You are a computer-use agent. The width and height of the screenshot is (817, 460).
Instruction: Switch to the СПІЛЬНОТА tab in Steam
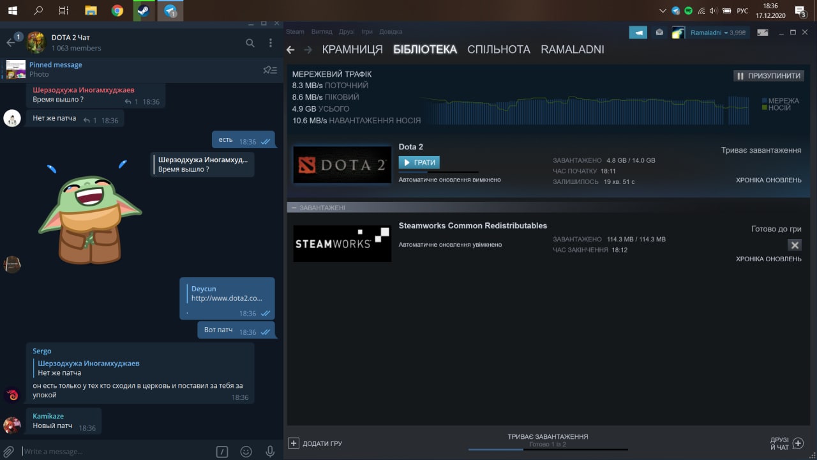(498, 50)
